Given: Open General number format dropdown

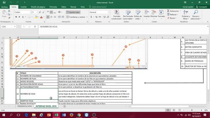Looking at the screenshot, I should click(108, 12).
